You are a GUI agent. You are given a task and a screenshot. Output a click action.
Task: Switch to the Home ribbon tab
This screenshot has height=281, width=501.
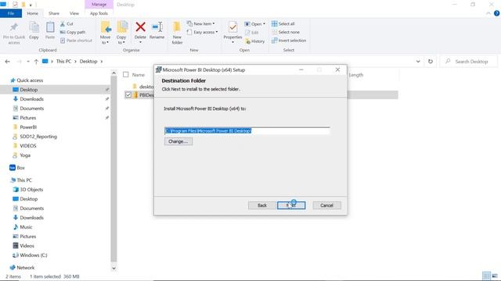click(x=32, y=13)
